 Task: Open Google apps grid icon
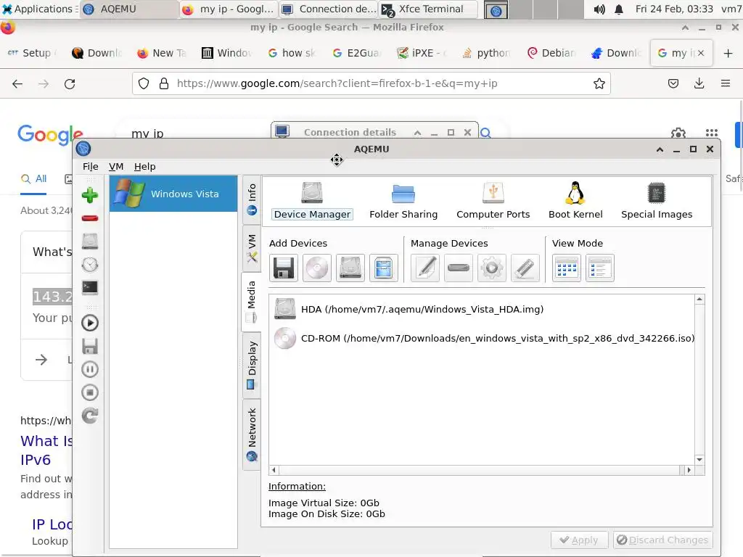pos(712,133)
